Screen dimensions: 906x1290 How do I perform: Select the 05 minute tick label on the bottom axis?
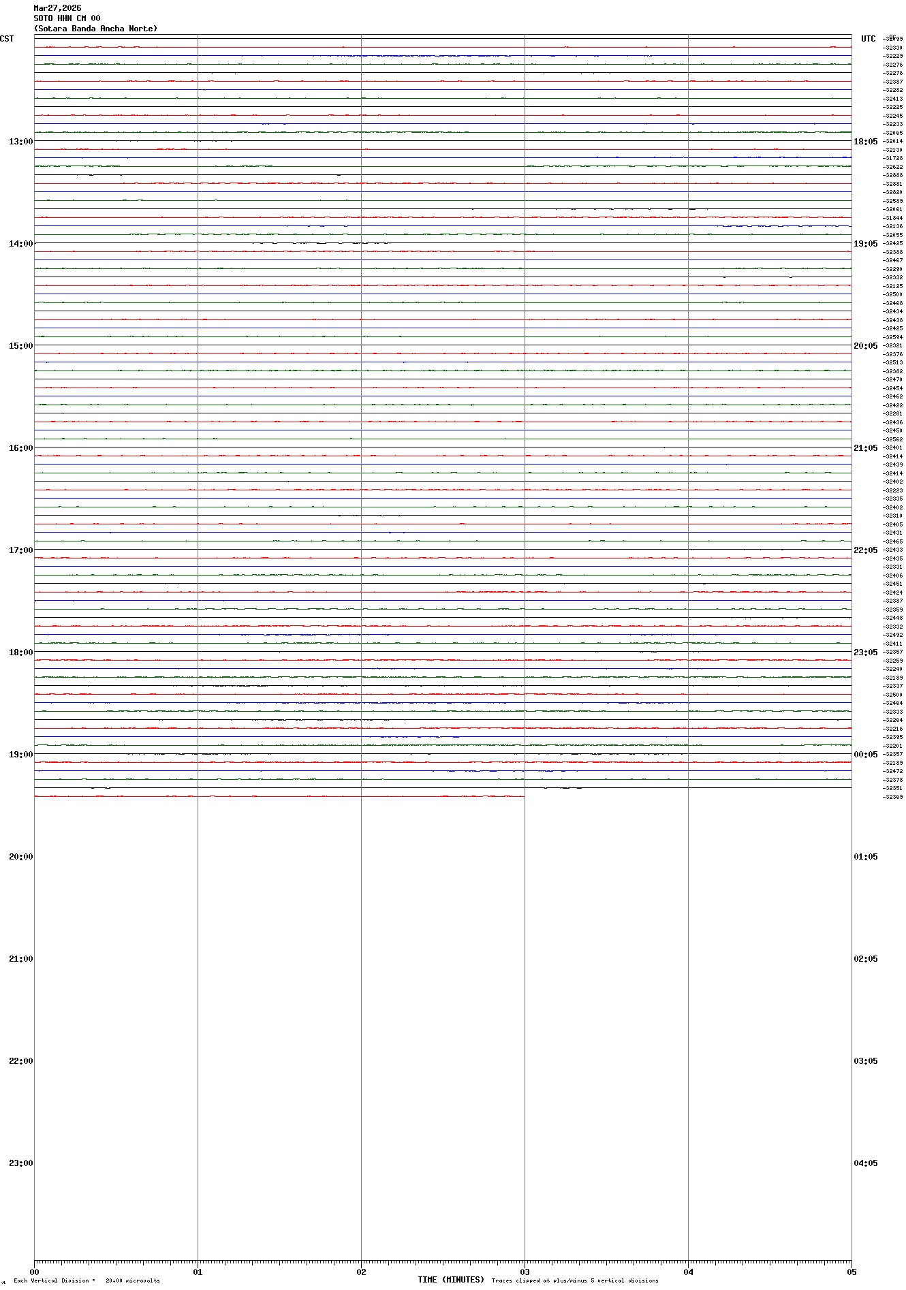[851, 1272]
